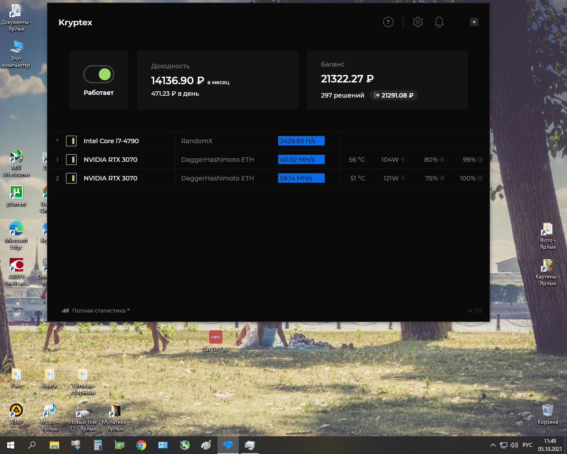
Task: Click the 80% fan speed reading
Action: coord(431,160)
